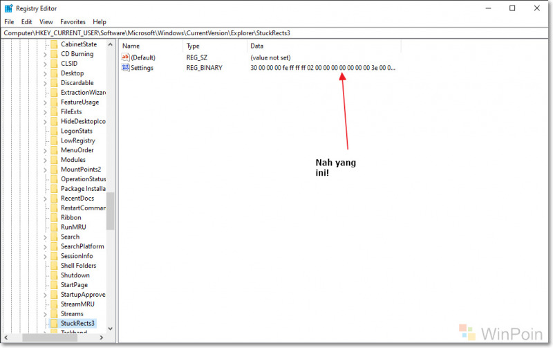The width and height of the screenshot is (553, 348).
Task: Expand the SearchPlatform key
Action: click(45, 247)
